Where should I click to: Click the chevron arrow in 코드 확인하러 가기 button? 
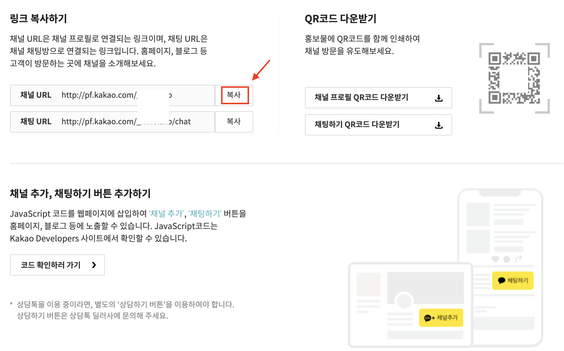click(x=94, y=265)
